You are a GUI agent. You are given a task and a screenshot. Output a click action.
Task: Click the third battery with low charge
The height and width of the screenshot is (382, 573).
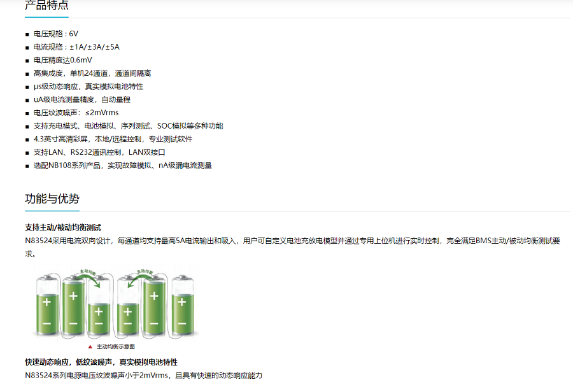[x=98, y=312]
